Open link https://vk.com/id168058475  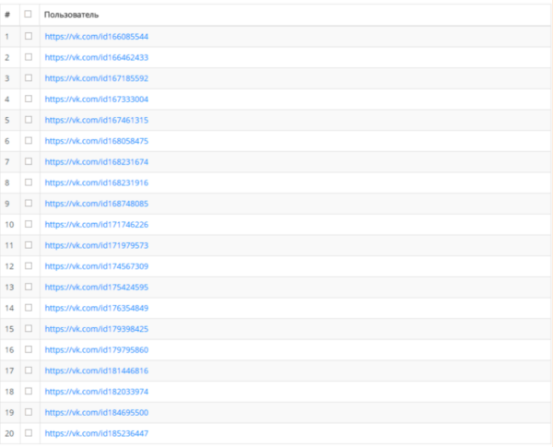point(96,141)
